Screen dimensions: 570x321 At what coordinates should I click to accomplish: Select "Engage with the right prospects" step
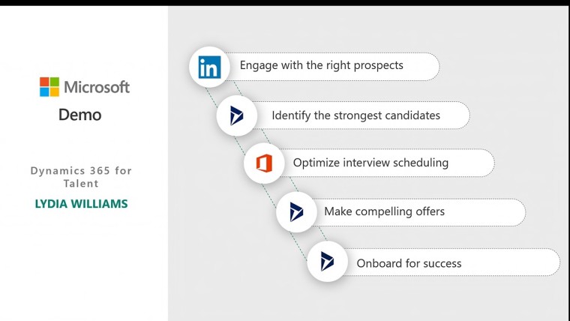(x=321, y=66)
